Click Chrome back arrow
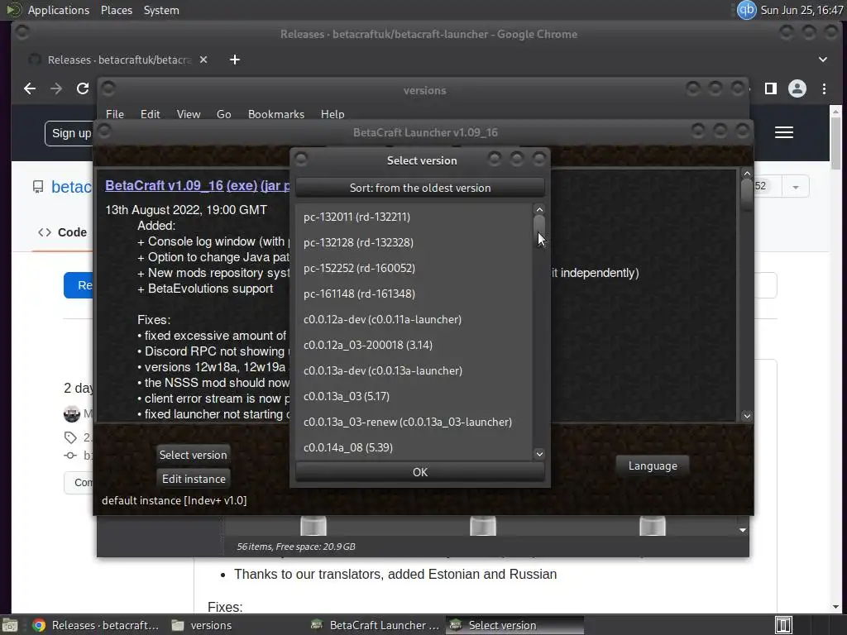 point(30,88)
